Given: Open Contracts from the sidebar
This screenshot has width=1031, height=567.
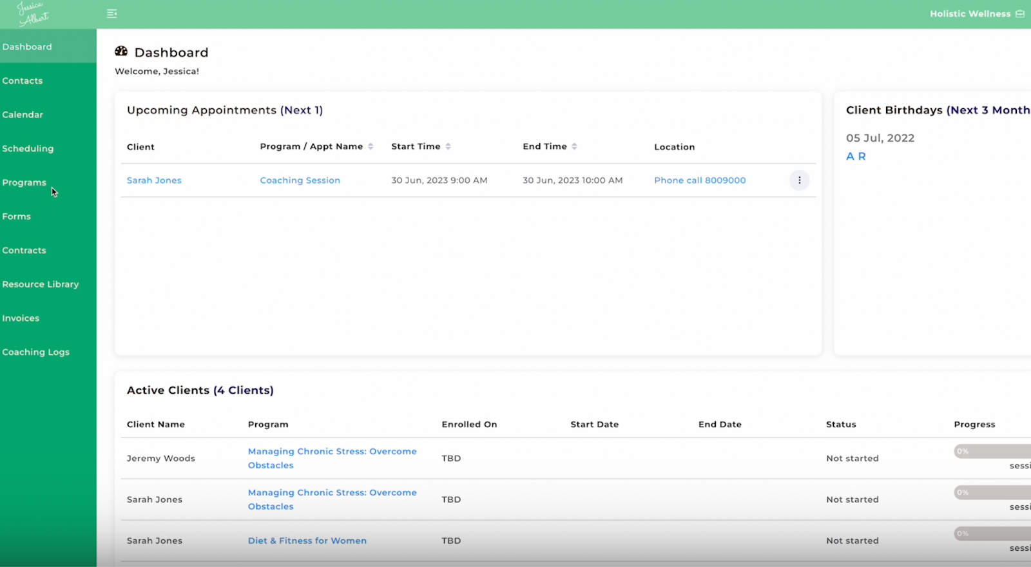Looking at the screenshot, I should (x=24, y=251).
